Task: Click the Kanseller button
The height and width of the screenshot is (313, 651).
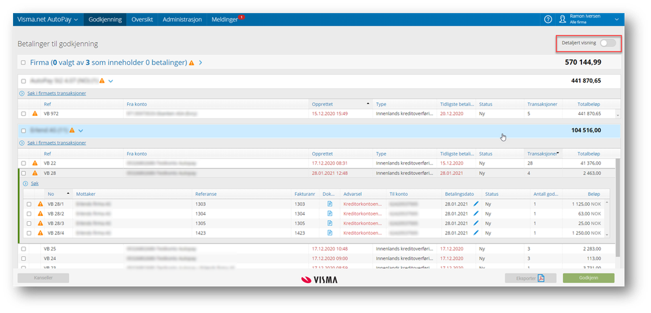Action: [x=43, y=278]
